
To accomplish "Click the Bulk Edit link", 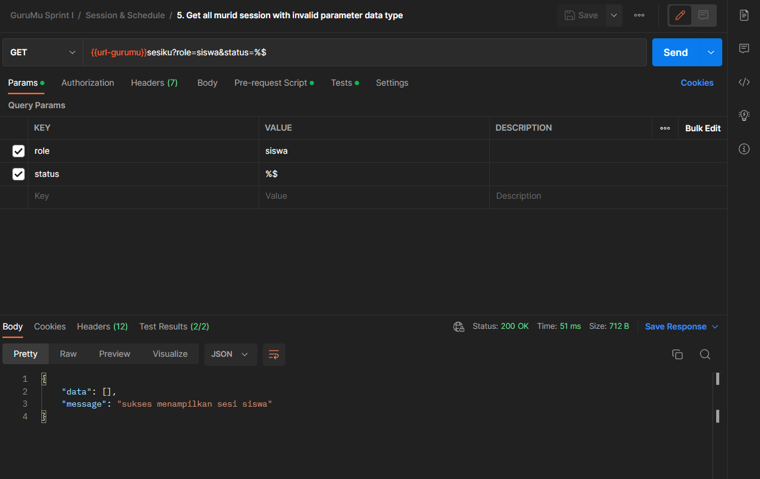I will click(x=702, y=128).
